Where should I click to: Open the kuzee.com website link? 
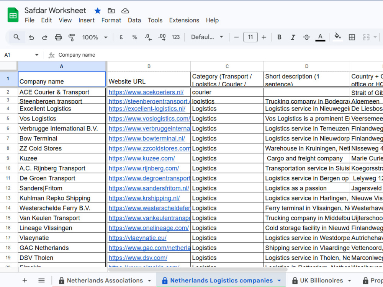tap(142, 158)
